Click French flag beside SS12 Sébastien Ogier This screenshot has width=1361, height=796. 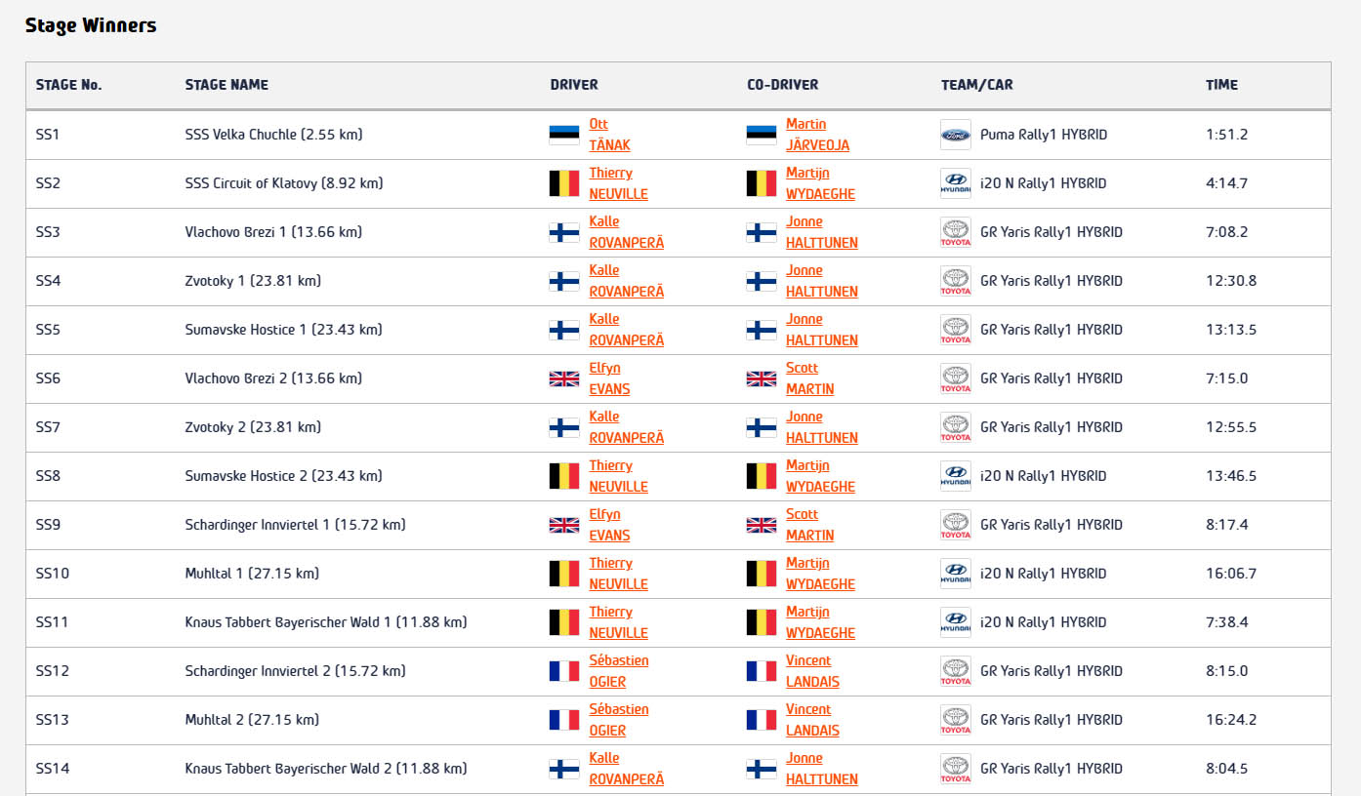coord(564,671)
